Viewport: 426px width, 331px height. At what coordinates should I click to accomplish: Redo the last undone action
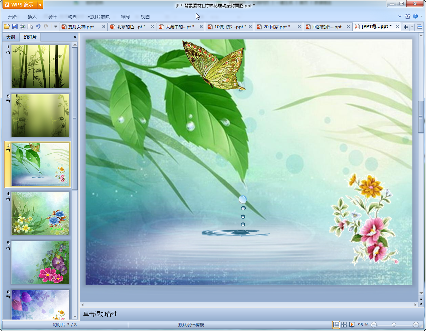pyautogui.click(x=46, y=27)
